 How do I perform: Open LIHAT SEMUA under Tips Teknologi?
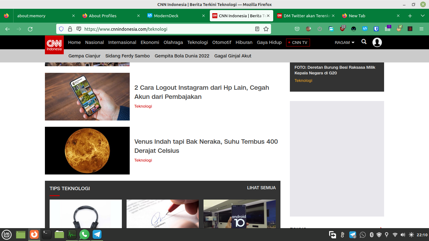[261, 188]
